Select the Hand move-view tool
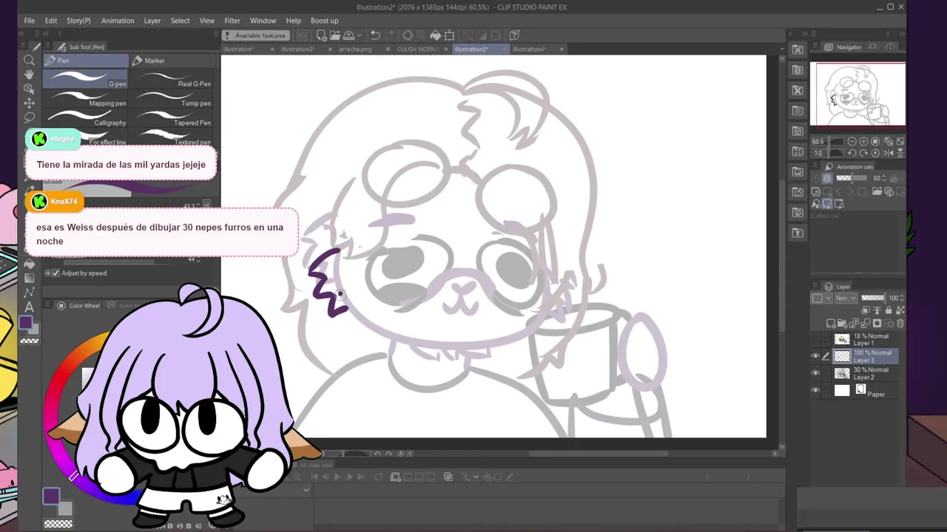Image resolution: width=947 pixels, height=532 pixels. click(x=29, y=75)
